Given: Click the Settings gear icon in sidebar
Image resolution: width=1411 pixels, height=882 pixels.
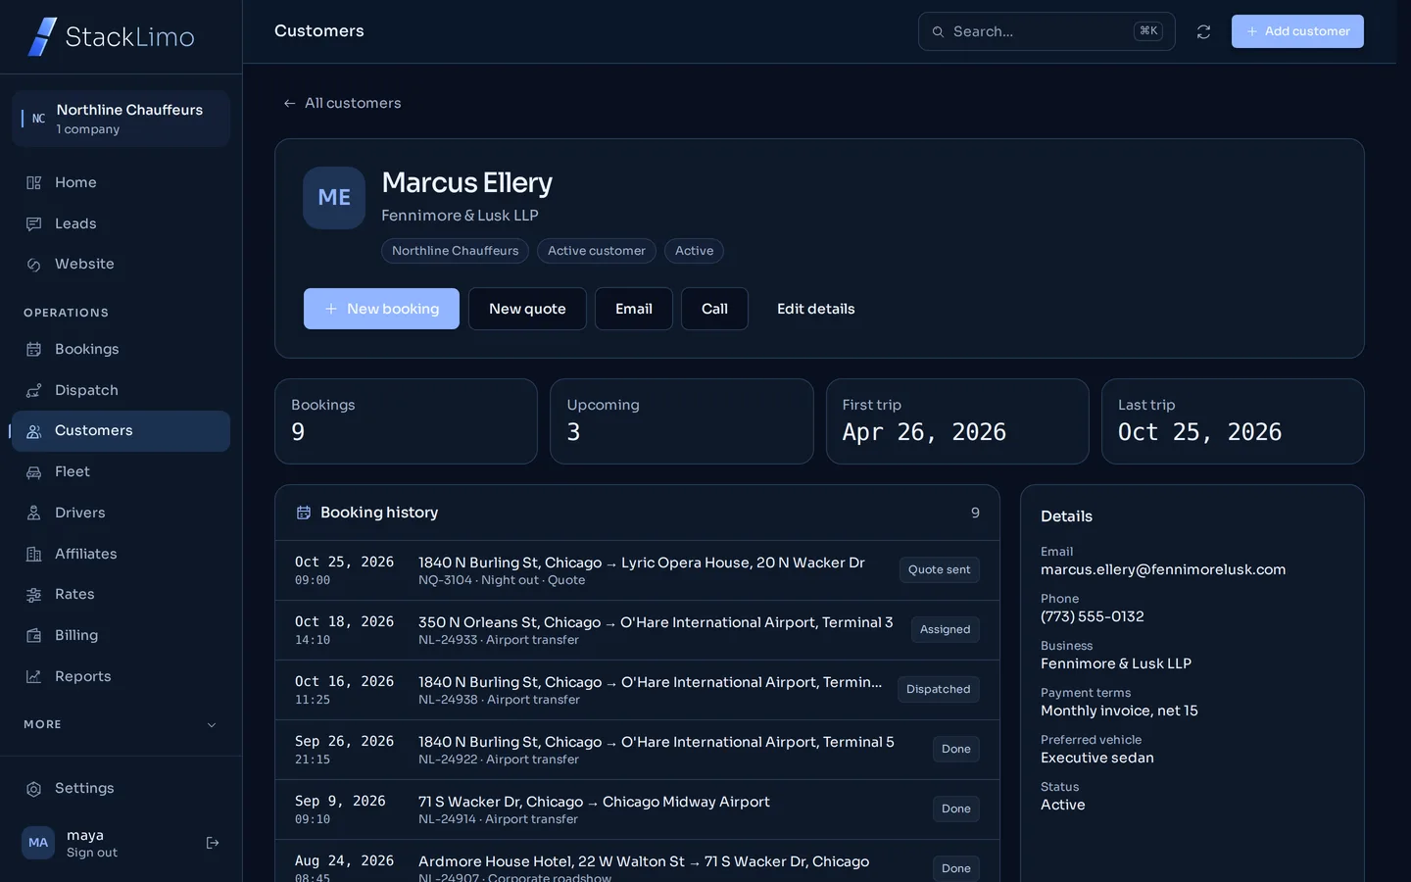Looking at the screenshot, I should 33,789.
